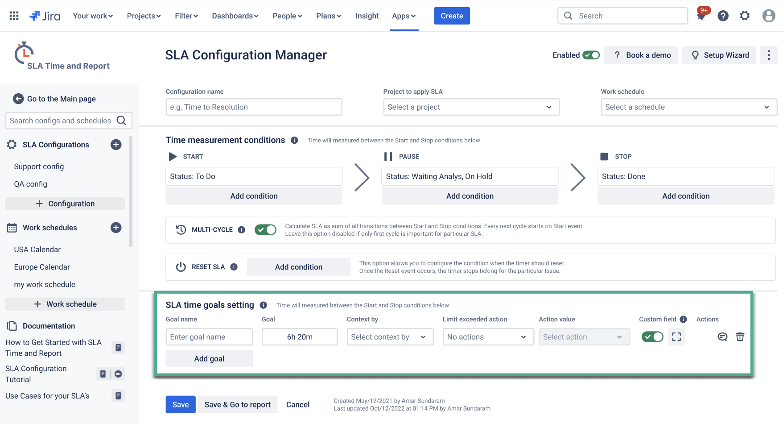Delete the goal with trash icon
The image size is (783, 424).
pos(740,337)
